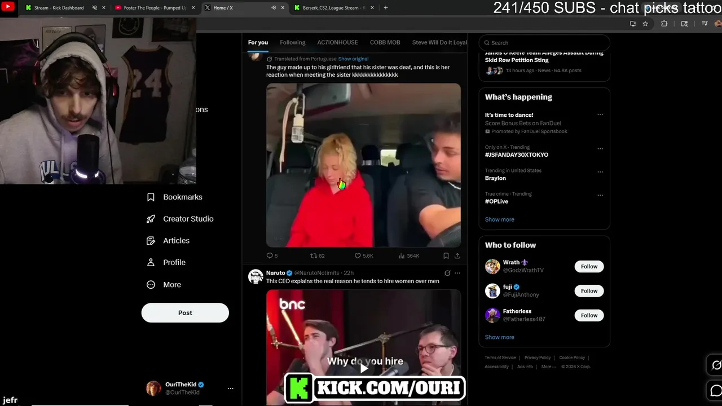Open Cookie Policy footer link

[572, 358]
